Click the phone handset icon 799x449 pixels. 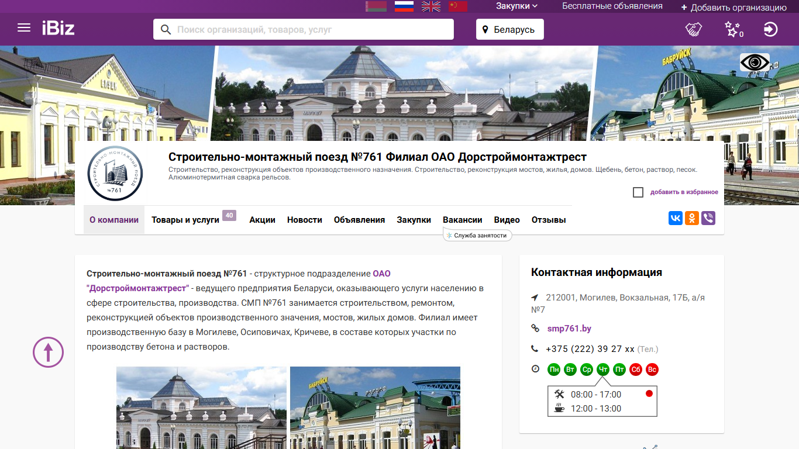[x=535, y=349]
